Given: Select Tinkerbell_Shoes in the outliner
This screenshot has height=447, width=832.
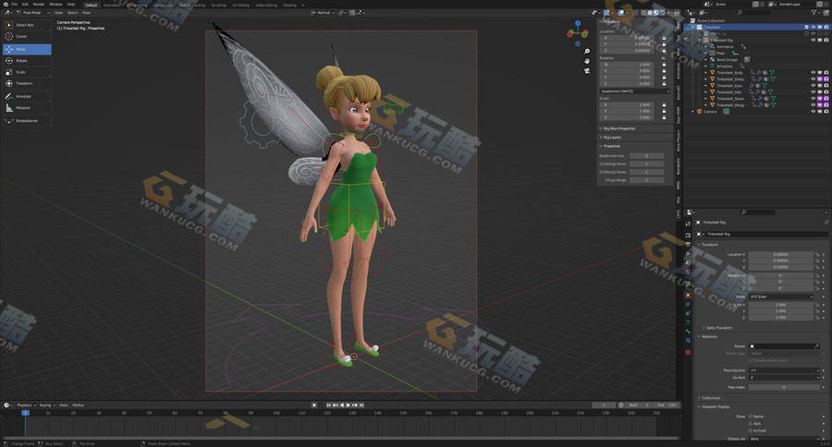Looking at the screenshot, I should click(730, 99).
